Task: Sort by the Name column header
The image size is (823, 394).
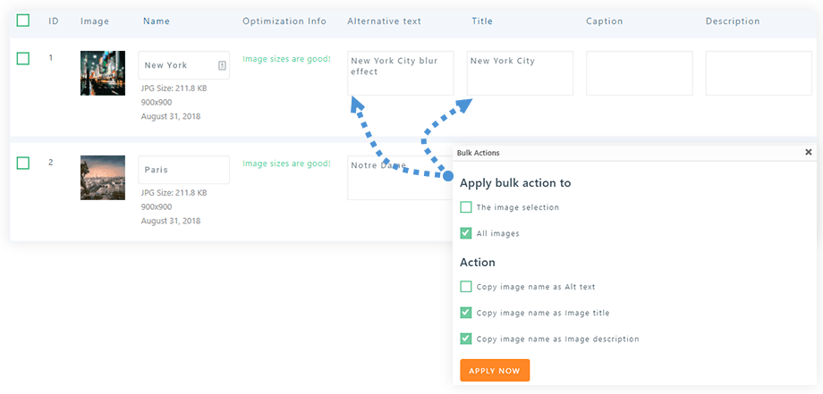Action: click(157, 21)
